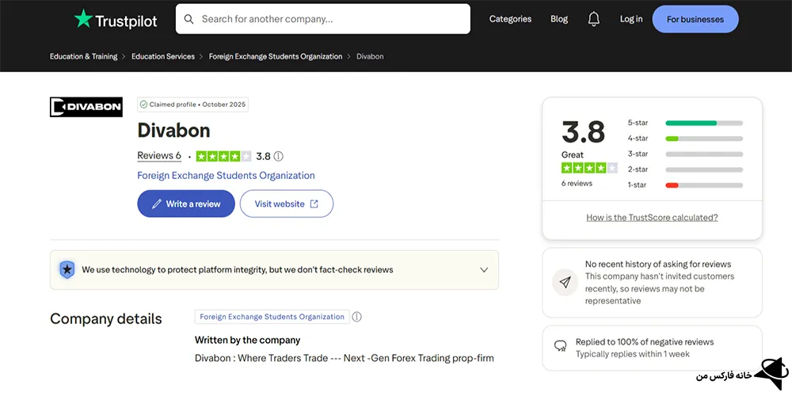Click the paper plane invitation icon
The image size is (792, 396).
point(565,283)
